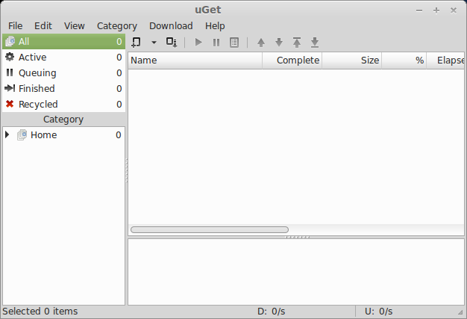Select the Queuing status row
Screen dimensions: 467x319
[63, 73]
